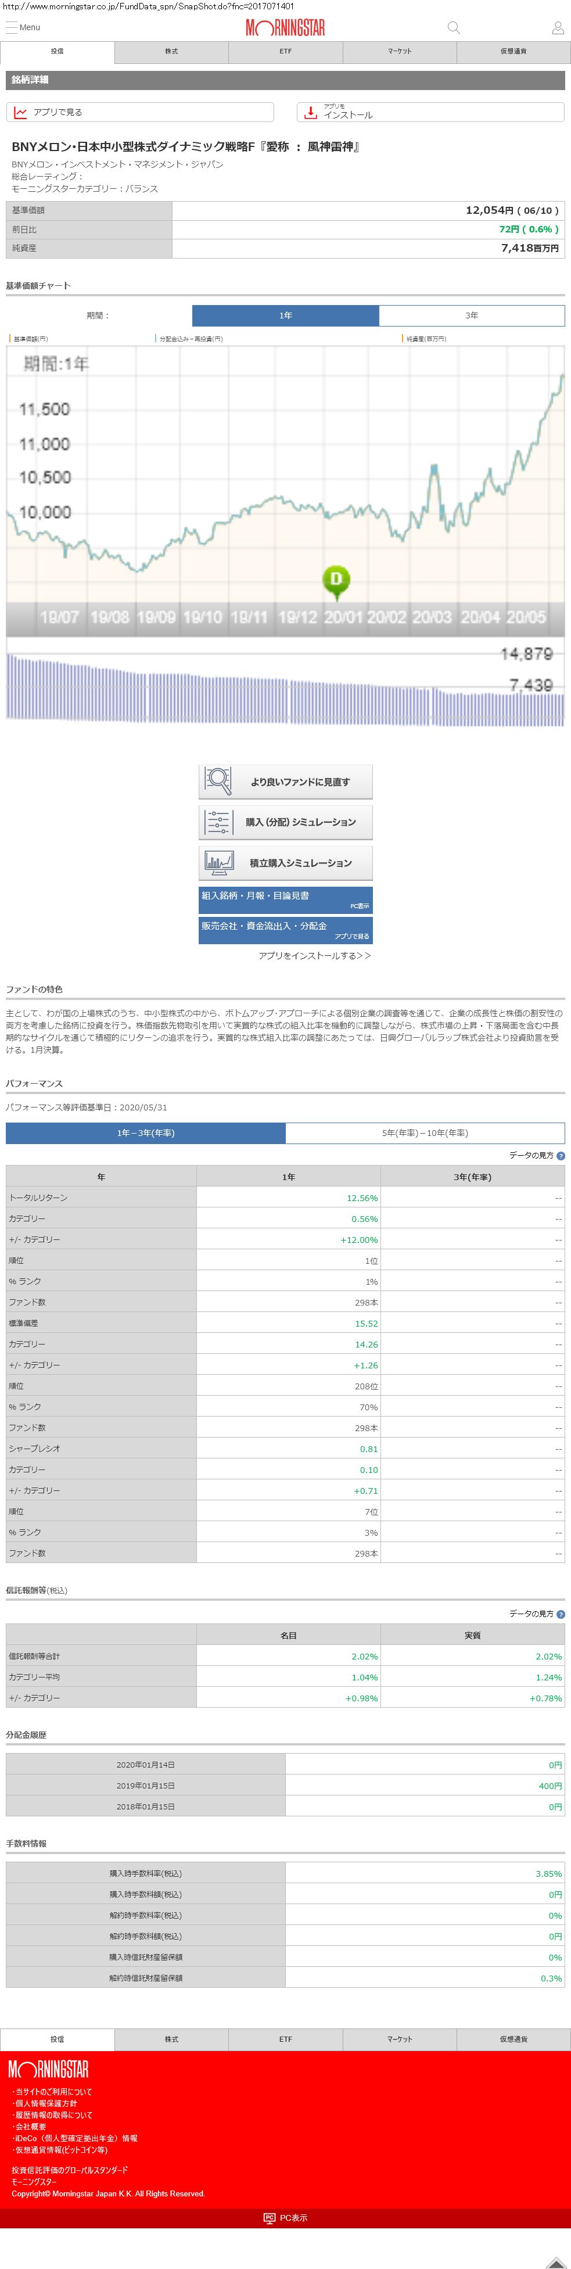
Task: Click the monitor chart icon on 積立購入シミュレーション
Action: pos(218,862)
